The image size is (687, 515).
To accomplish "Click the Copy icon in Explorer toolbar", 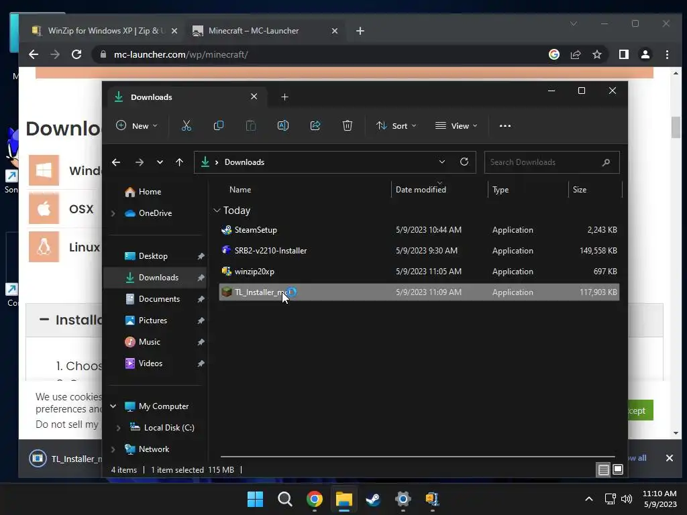I will click(218, 125).
